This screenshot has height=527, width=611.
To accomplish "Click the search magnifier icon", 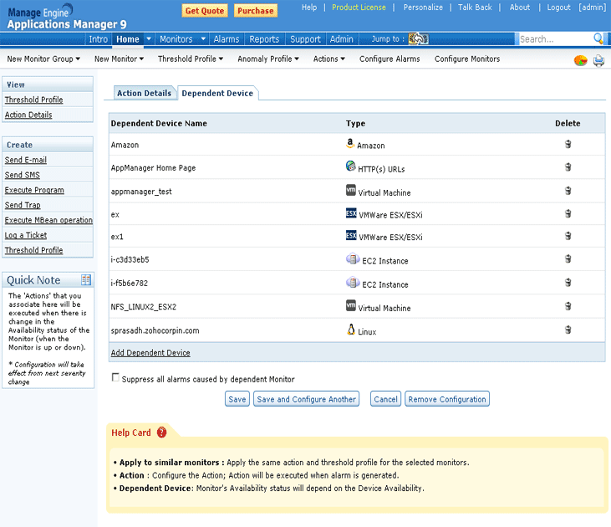I will click(598, 38).
